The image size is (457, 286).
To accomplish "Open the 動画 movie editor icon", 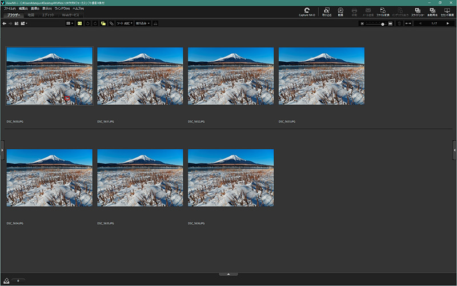I will coord(340,11).
